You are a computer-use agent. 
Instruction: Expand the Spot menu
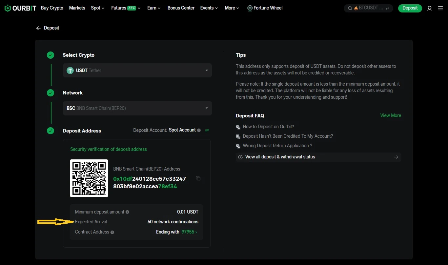click(98, 8)
